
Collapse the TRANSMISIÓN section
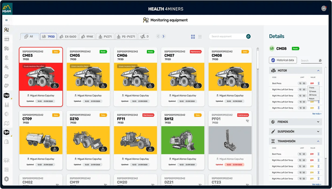point(318,141)
